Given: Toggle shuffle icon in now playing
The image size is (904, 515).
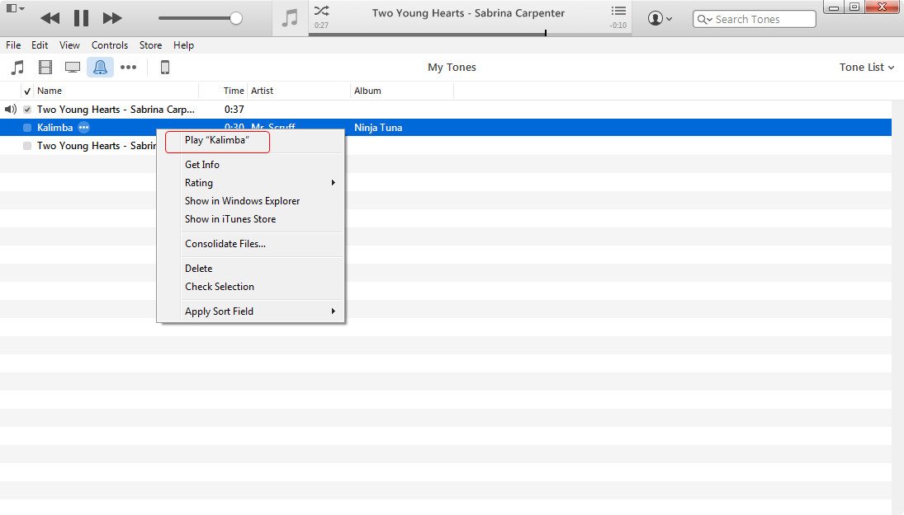Looking at the screenshot, I should pyautogui.click(x=322, y=11).
